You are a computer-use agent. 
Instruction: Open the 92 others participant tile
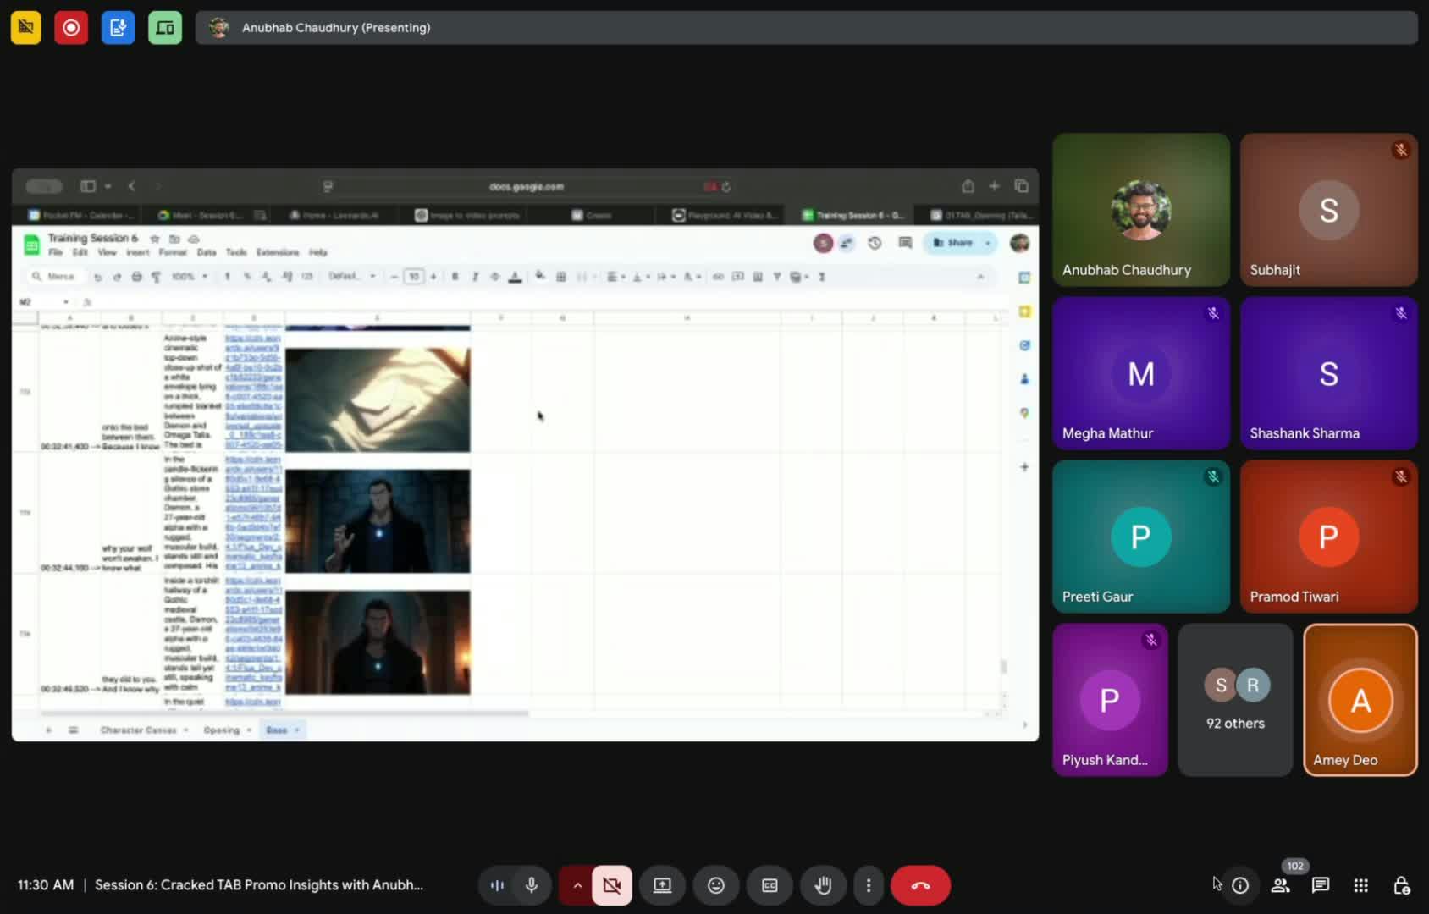[1235, 700]
